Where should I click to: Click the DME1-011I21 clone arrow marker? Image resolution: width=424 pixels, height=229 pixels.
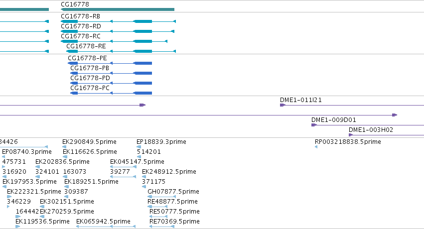point(283,105)
